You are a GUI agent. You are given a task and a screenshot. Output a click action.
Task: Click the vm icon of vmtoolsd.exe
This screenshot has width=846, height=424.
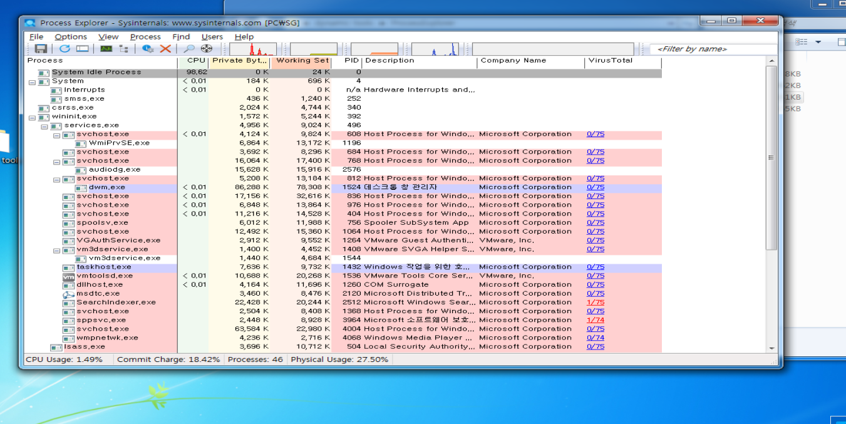coord(68,276)
